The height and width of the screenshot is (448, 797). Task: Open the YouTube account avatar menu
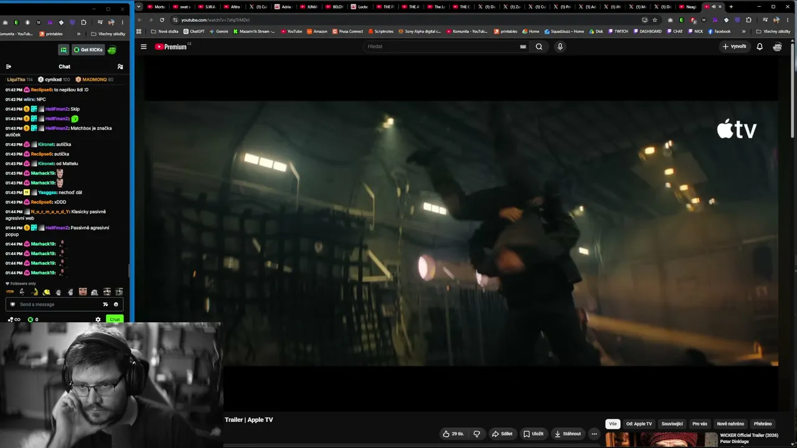pos(777,47)
